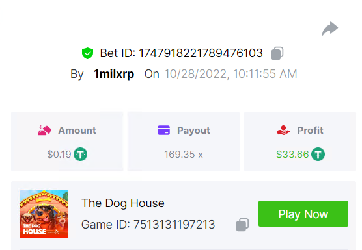
Task: Click Tether coin icon beside $0.19
Action: point(80,155)
